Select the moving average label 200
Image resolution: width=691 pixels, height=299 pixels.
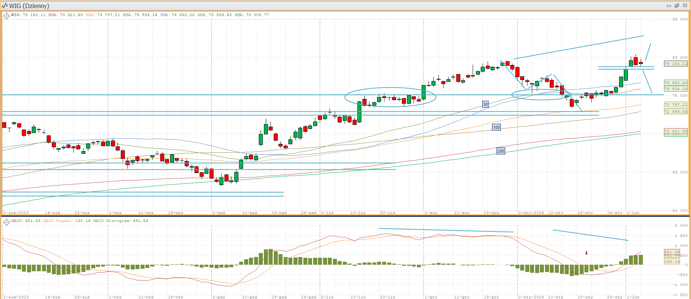[x=500, y=151]
